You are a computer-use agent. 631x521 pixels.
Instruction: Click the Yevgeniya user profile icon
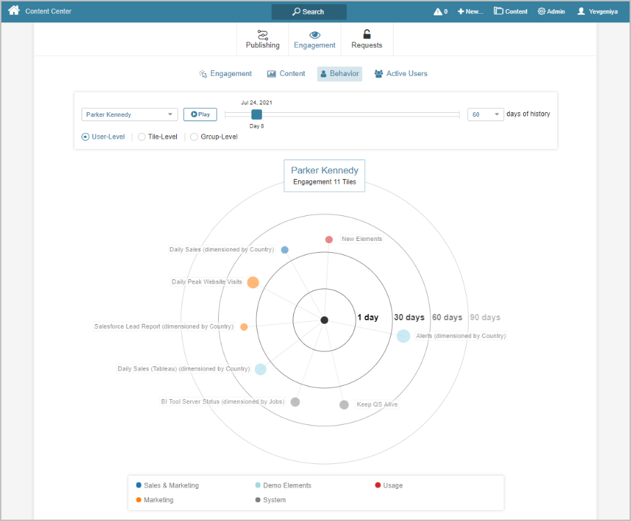pyautogui.click(x=582, y=12)
